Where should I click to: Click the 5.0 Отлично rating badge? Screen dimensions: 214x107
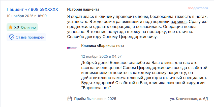[x=22, y=27]
